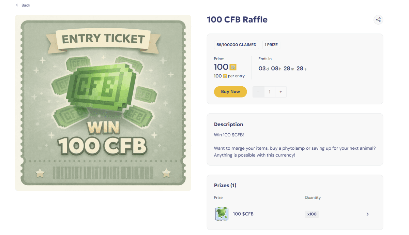This screenshot has width=409, height=235.
Task: Go back using the Back link
Action: coord(26,5)
